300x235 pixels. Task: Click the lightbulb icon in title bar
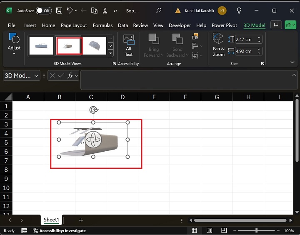[x=239, y=10]
